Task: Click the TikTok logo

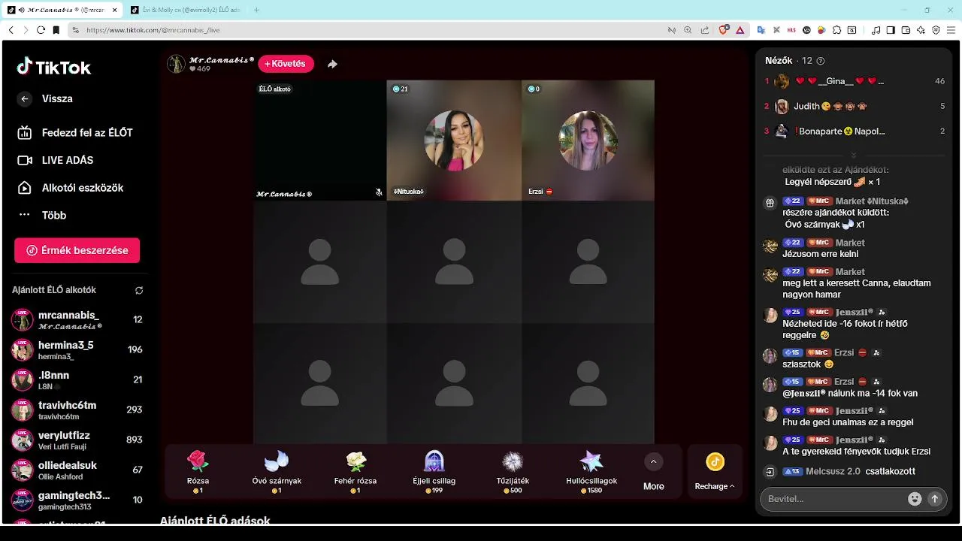Action: coord(53,68)
